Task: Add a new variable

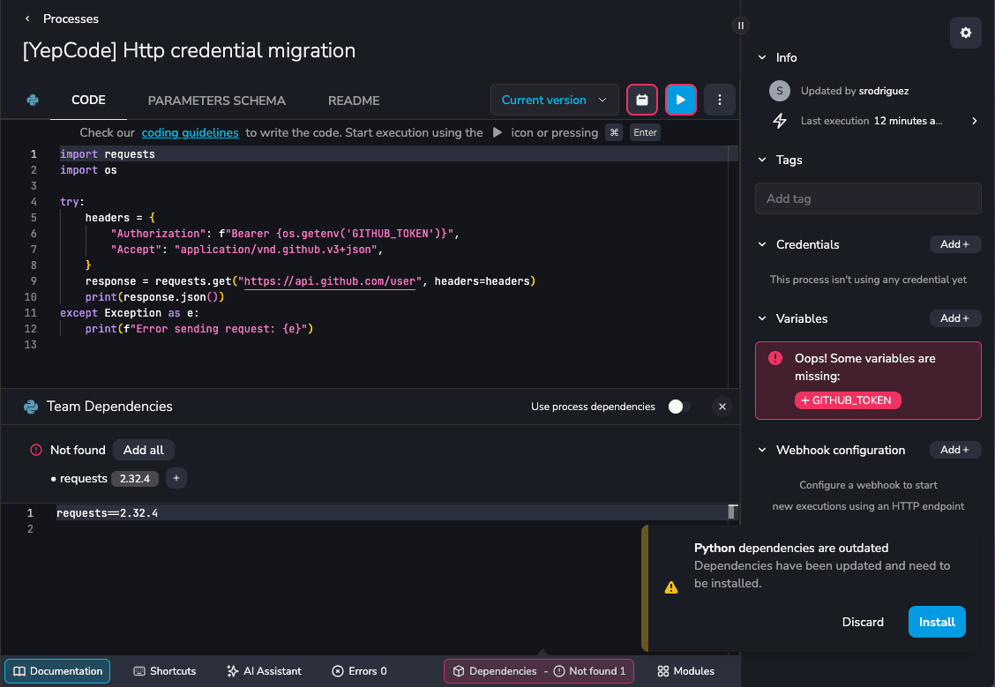Action: [954, 318]
